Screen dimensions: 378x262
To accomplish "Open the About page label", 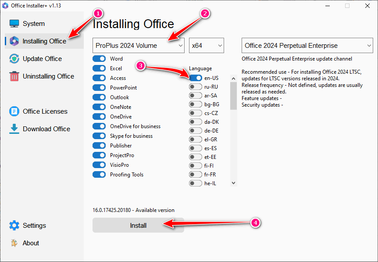I will (31, 243).
